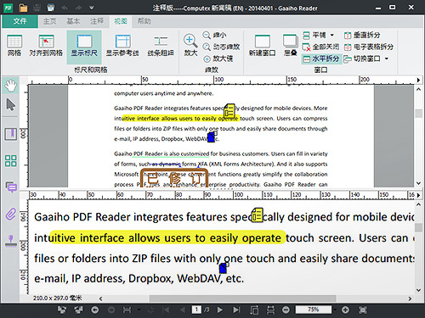Screen dimensions: 425x318
Task: Click the lower pane ruler right arrow
Action: [x=418, y=195]
